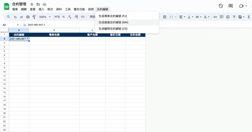Open the 工具 menu
Image resolution: width=252 pixels, height=132 pixels.
click(68, 9)
